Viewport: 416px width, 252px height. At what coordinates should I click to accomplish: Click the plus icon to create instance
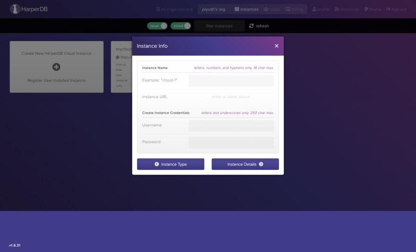pyautogui.click(x=56, y=67)
